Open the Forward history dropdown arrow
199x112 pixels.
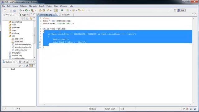[92, 10]
